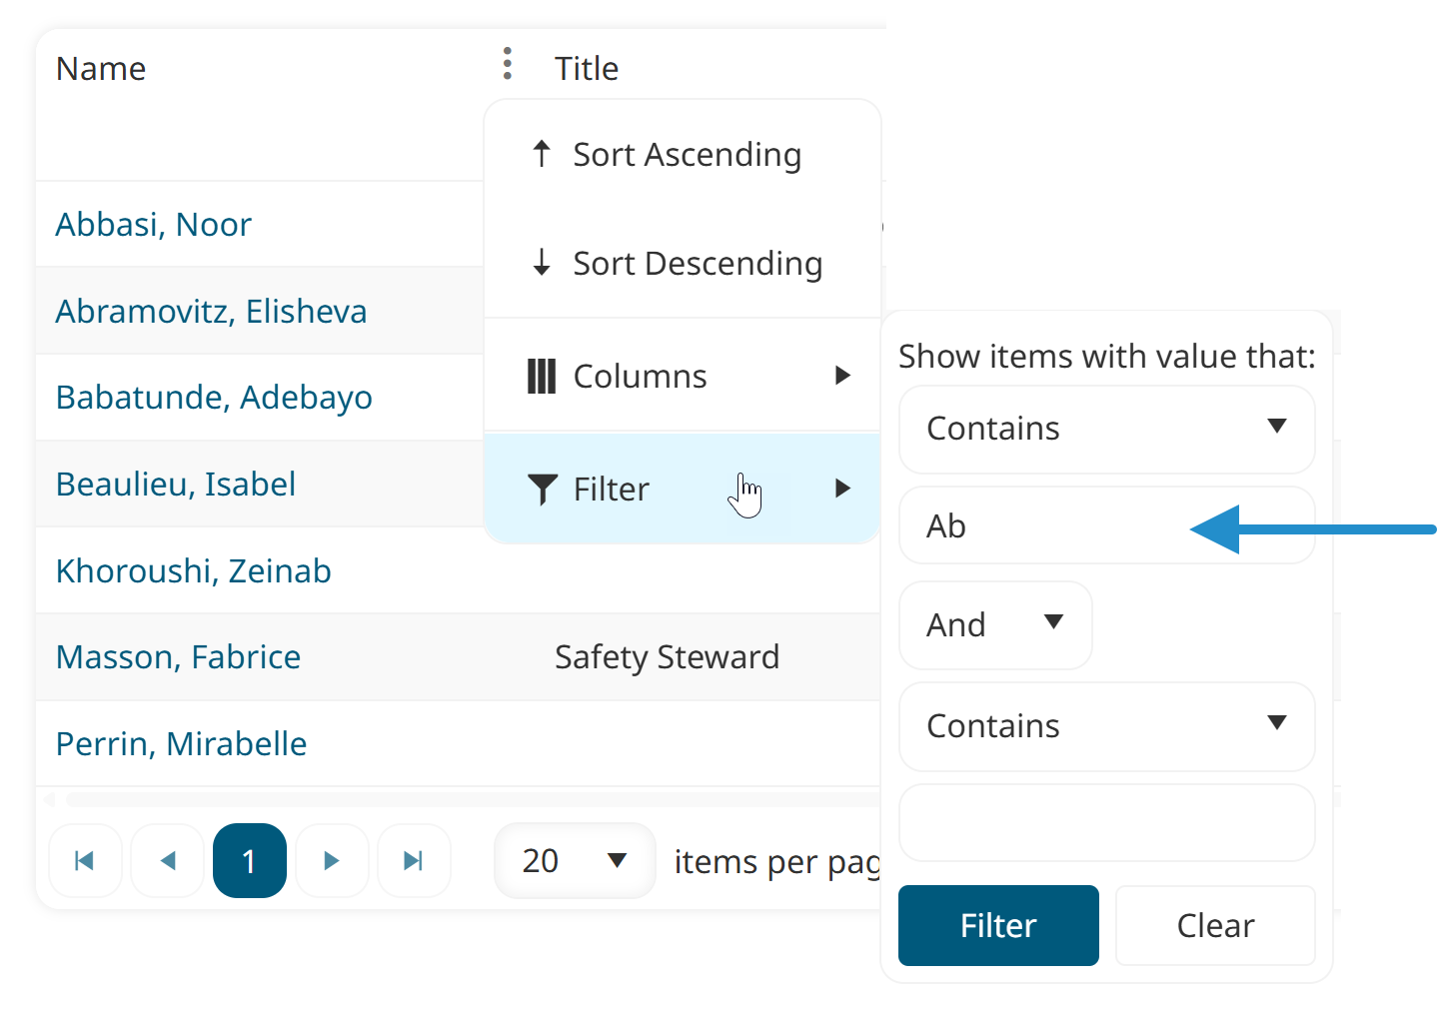Click the Sort Ascending up arrow

pyautogui.click(x=542, y=154)
